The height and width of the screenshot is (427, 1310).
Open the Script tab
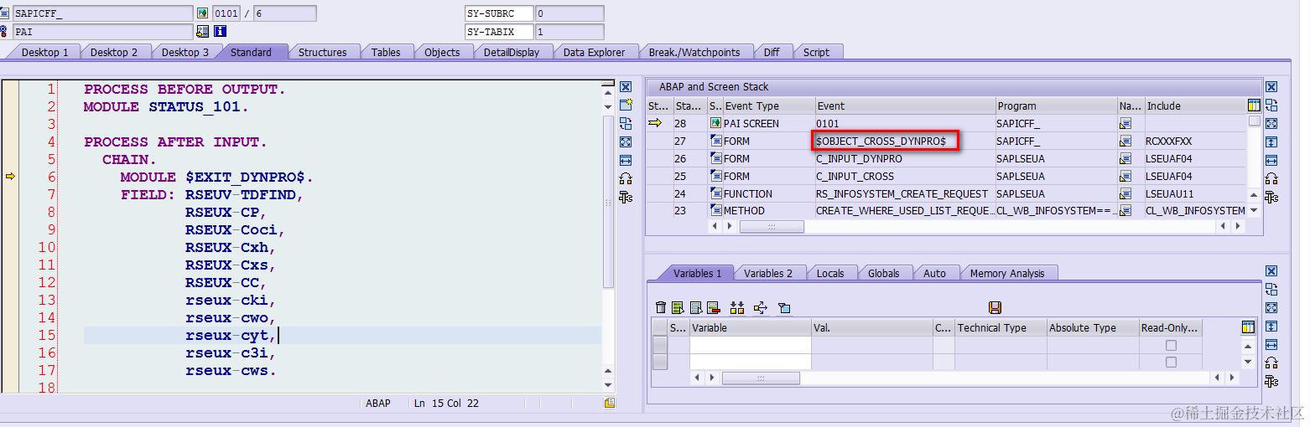[816, 52]
